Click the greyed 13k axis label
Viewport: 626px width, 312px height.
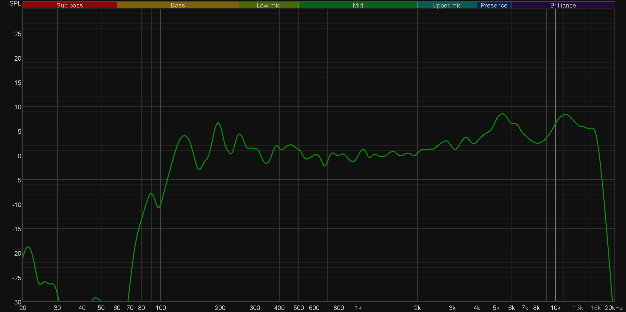pyautogui.click(x=578, y=308)
